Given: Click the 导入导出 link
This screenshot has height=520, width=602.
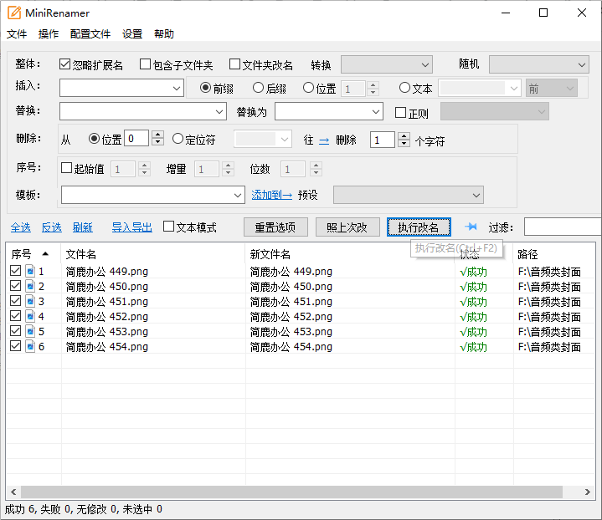Looking at the screenshot, I should [x=132, y=227].
